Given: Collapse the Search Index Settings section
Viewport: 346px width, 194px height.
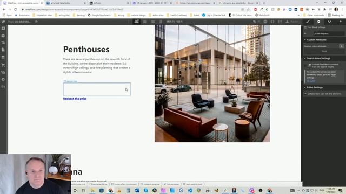Looking at the screenshot, I should pos(318,58).
